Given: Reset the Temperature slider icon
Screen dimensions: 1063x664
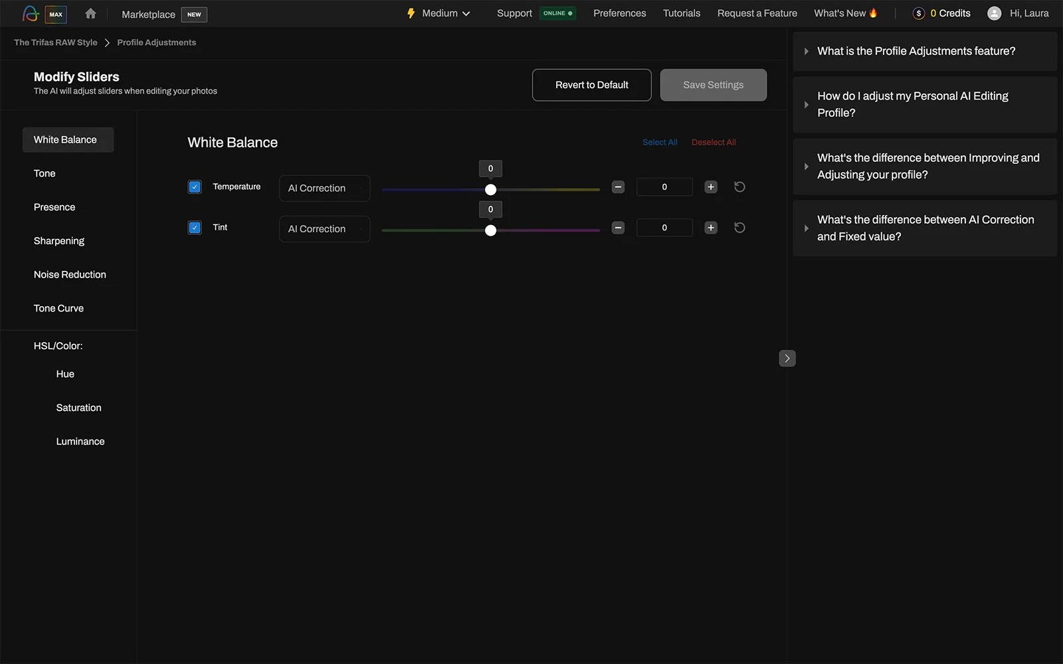Looking at the screenshot, I should [x=739, y=187].
